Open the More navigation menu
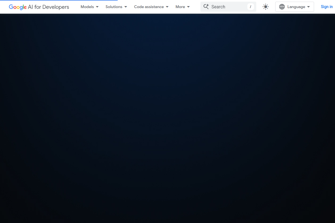Screen dimensions: 335x223 pos(180,7)
